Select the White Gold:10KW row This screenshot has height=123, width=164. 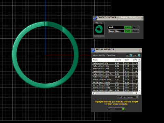[115, 85]
